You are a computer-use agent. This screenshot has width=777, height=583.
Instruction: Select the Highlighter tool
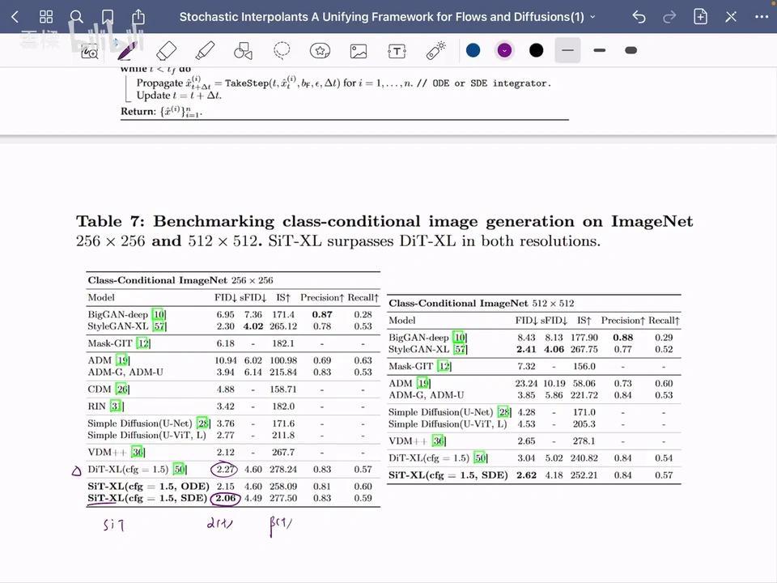tap(205, 50)
